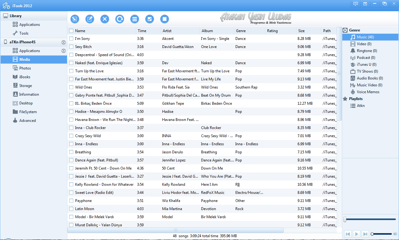Click the Select All toolbar icon
This screenshot has width=399, height=240.
(150, 19)
